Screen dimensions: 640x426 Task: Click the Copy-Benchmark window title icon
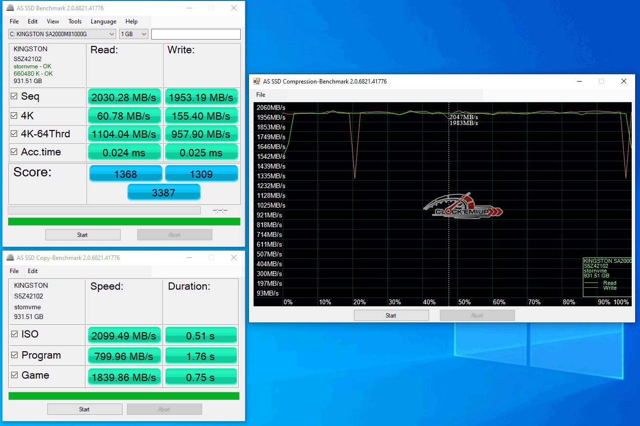10,258
